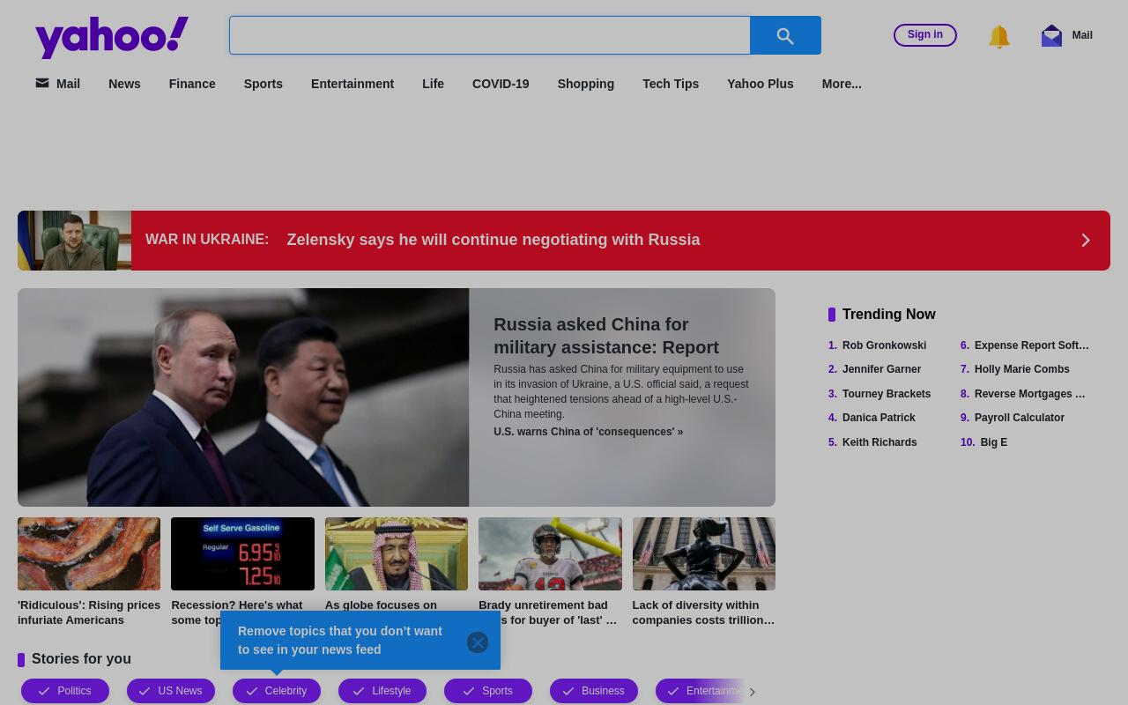Viewport: 1128px width, 705px height.
Task: Open the Mail envelope icon at top right
Action: point(1051,35)
